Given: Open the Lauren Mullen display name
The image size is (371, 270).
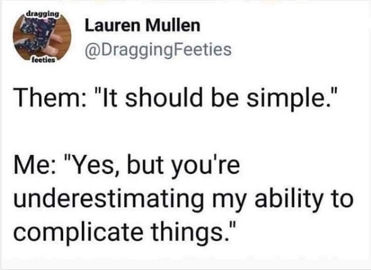Looking at the screenshot, I should tap(142, 25).
